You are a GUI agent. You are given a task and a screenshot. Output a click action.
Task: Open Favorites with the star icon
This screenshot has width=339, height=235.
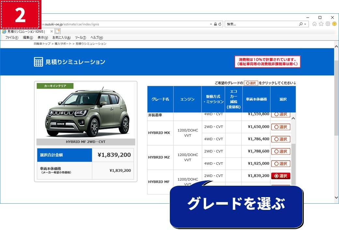(321, 24)
